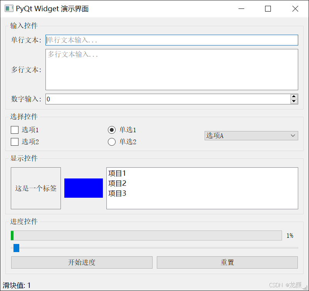309x291 pixels.
Task: Select the 单选1 radio button
Action: coord(112,130)
